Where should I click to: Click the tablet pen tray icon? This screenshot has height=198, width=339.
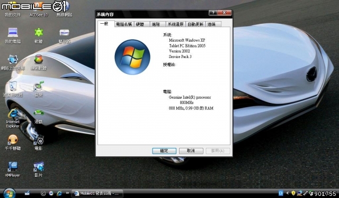pos(306,193)
